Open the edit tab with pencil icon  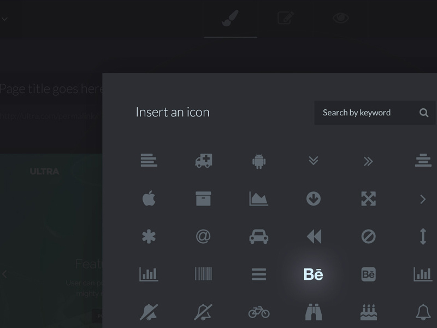pos(285,17)
